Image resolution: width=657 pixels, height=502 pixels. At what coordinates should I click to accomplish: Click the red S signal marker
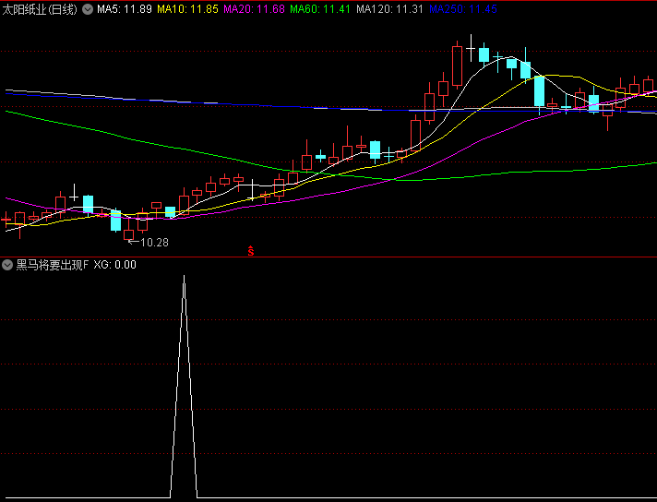(251, 251)
